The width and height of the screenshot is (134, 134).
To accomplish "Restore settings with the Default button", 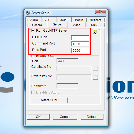I will (x=92, y=117).
